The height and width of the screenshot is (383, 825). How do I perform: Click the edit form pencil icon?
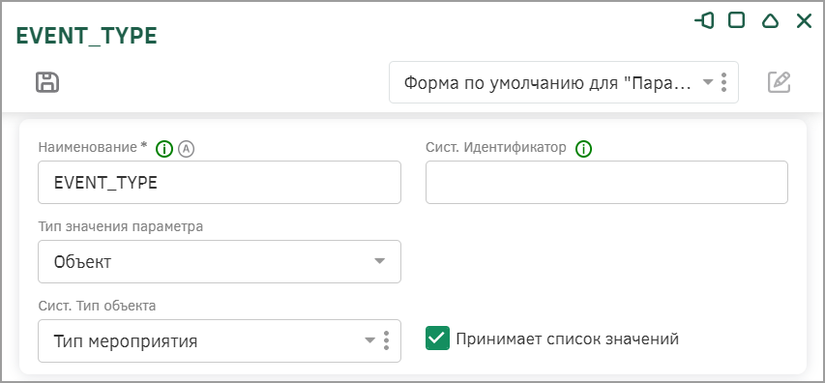pos(780,82)
